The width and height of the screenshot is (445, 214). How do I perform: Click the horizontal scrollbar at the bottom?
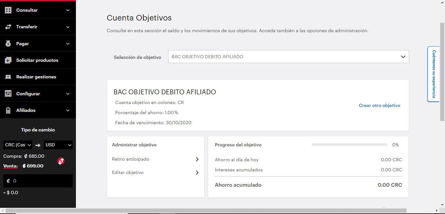(x=206, y=211)
